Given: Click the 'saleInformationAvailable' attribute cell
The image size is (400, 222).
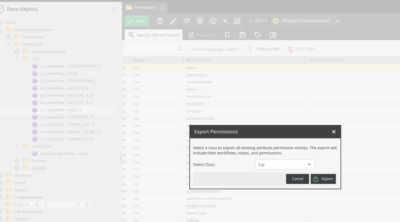Looking at the screenshot, I should click(244, 198).
